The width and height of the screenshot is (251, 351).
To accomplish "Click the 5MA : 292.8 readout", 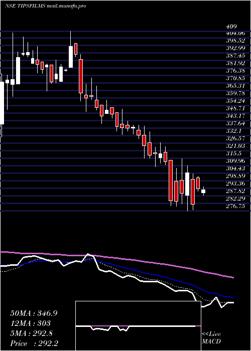I will (x=32, y=333).
